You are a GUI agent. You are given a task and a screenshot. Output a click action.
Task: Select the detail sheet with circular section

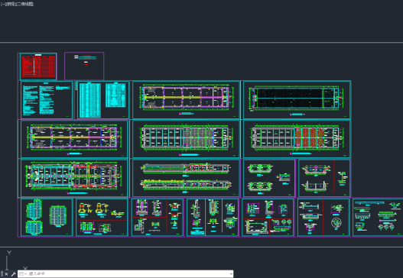(323, 217)
